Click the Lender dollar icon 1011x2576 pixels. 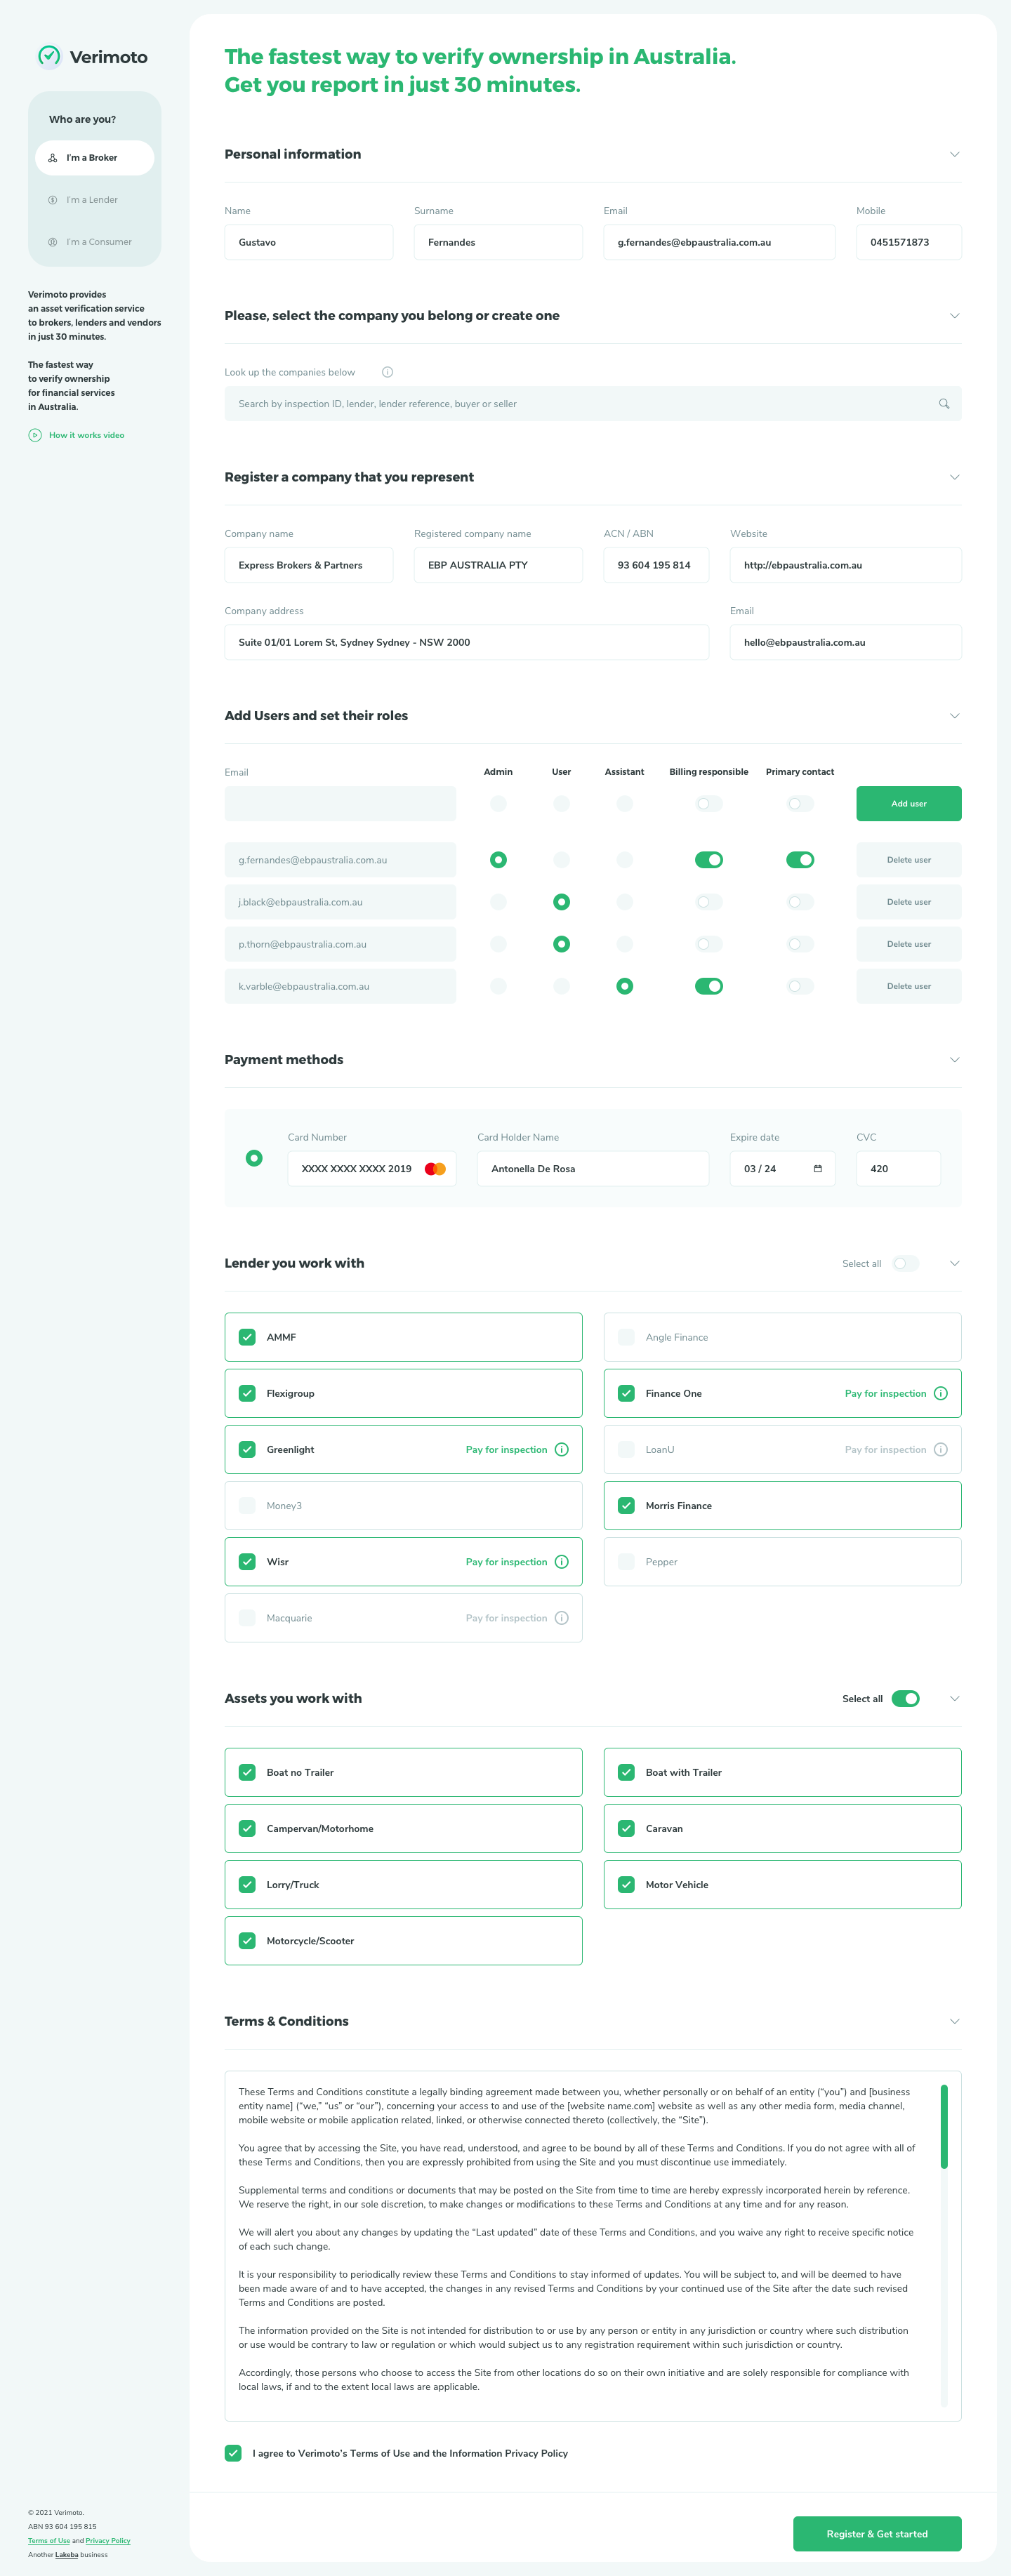53,200
